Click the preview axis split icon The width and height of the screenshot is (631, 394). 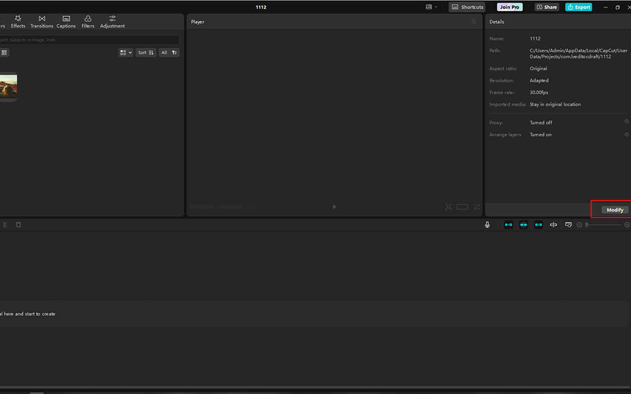(553, 225)
